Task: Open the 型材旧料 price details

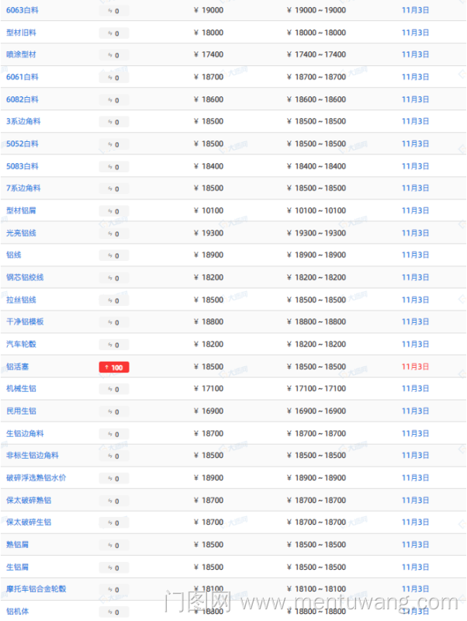Action: (21, 33)
